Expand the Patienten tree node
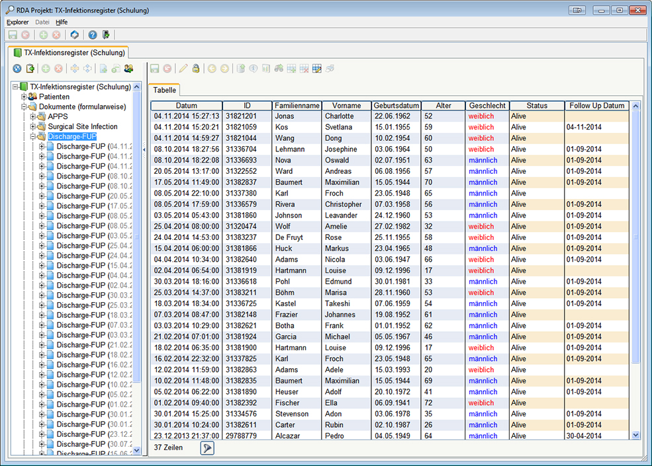 [x=24, y=97]
